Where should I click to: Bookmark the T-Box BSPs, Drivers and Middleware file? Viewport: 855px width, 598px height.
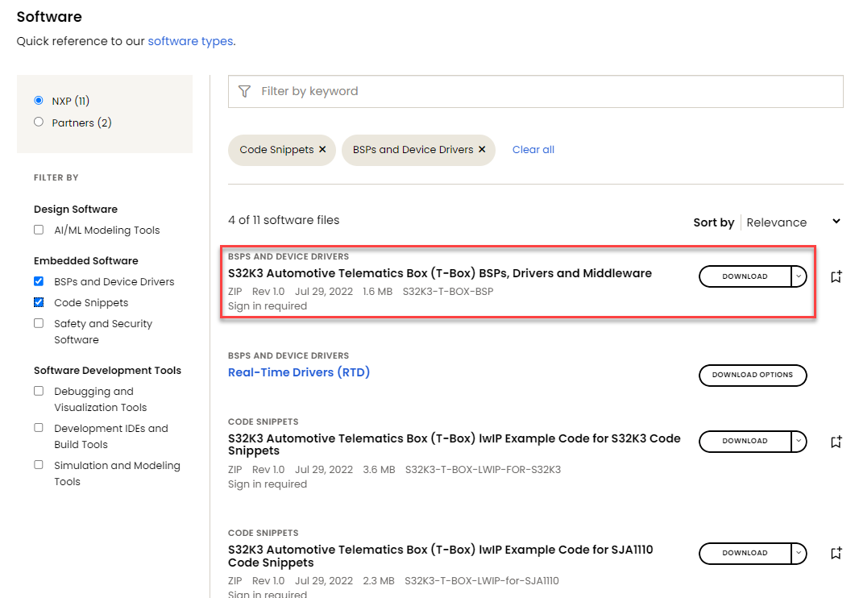point(836,277)
